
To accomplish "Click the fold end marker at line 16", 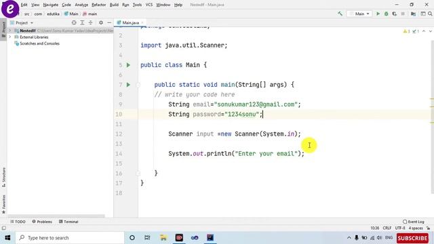I will pos(138,174).
